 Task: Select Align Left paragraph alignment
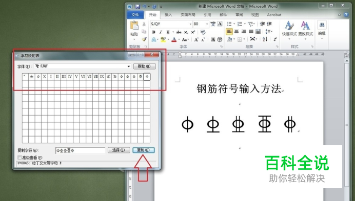coord(229,32)
